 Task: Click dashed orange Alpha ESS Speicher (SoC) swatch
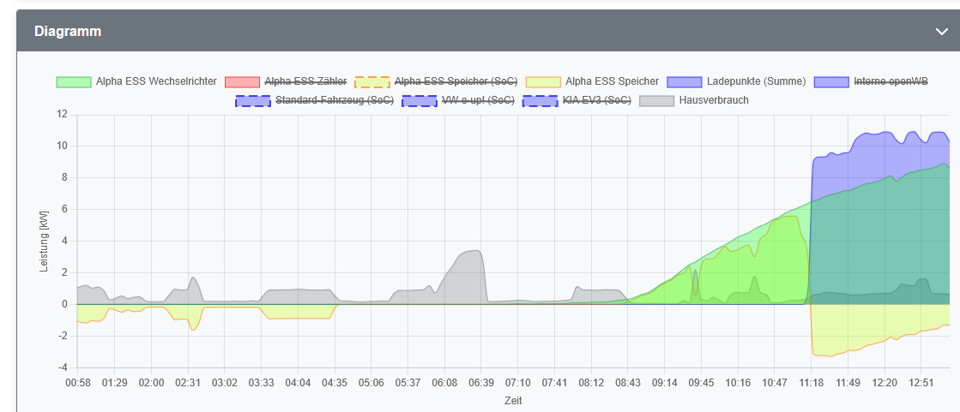tap(372, 82)
